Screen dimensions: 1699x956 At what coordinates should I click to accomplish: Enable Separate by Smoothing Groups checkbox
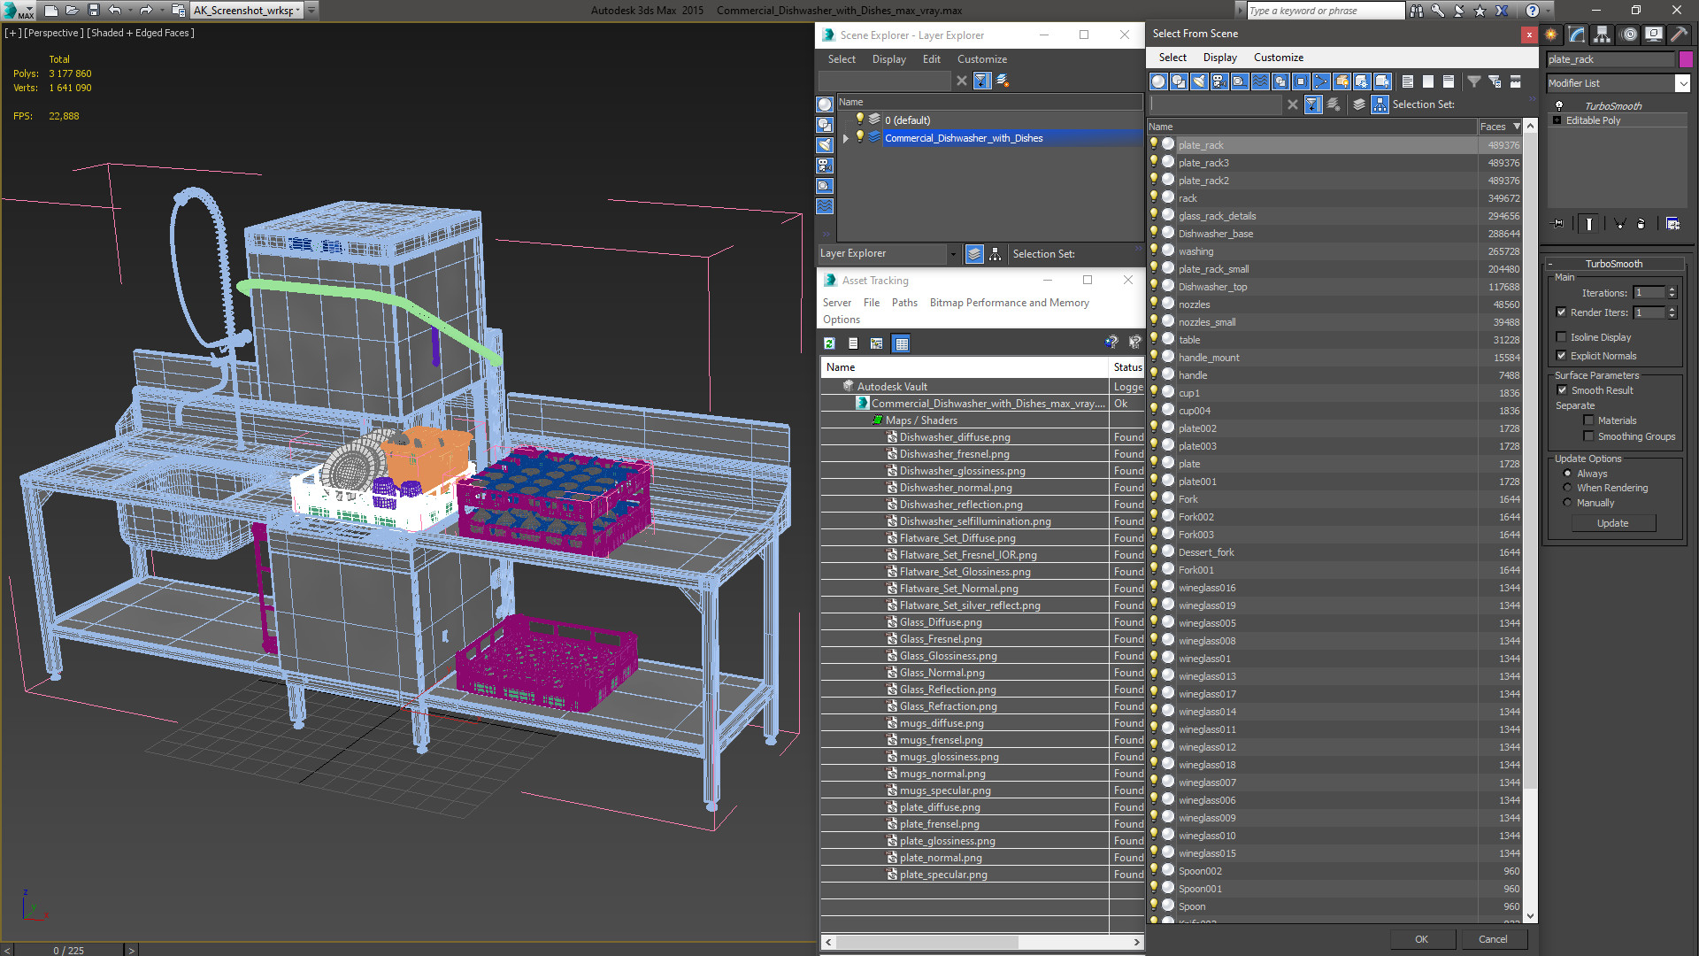pos(1589,436)
